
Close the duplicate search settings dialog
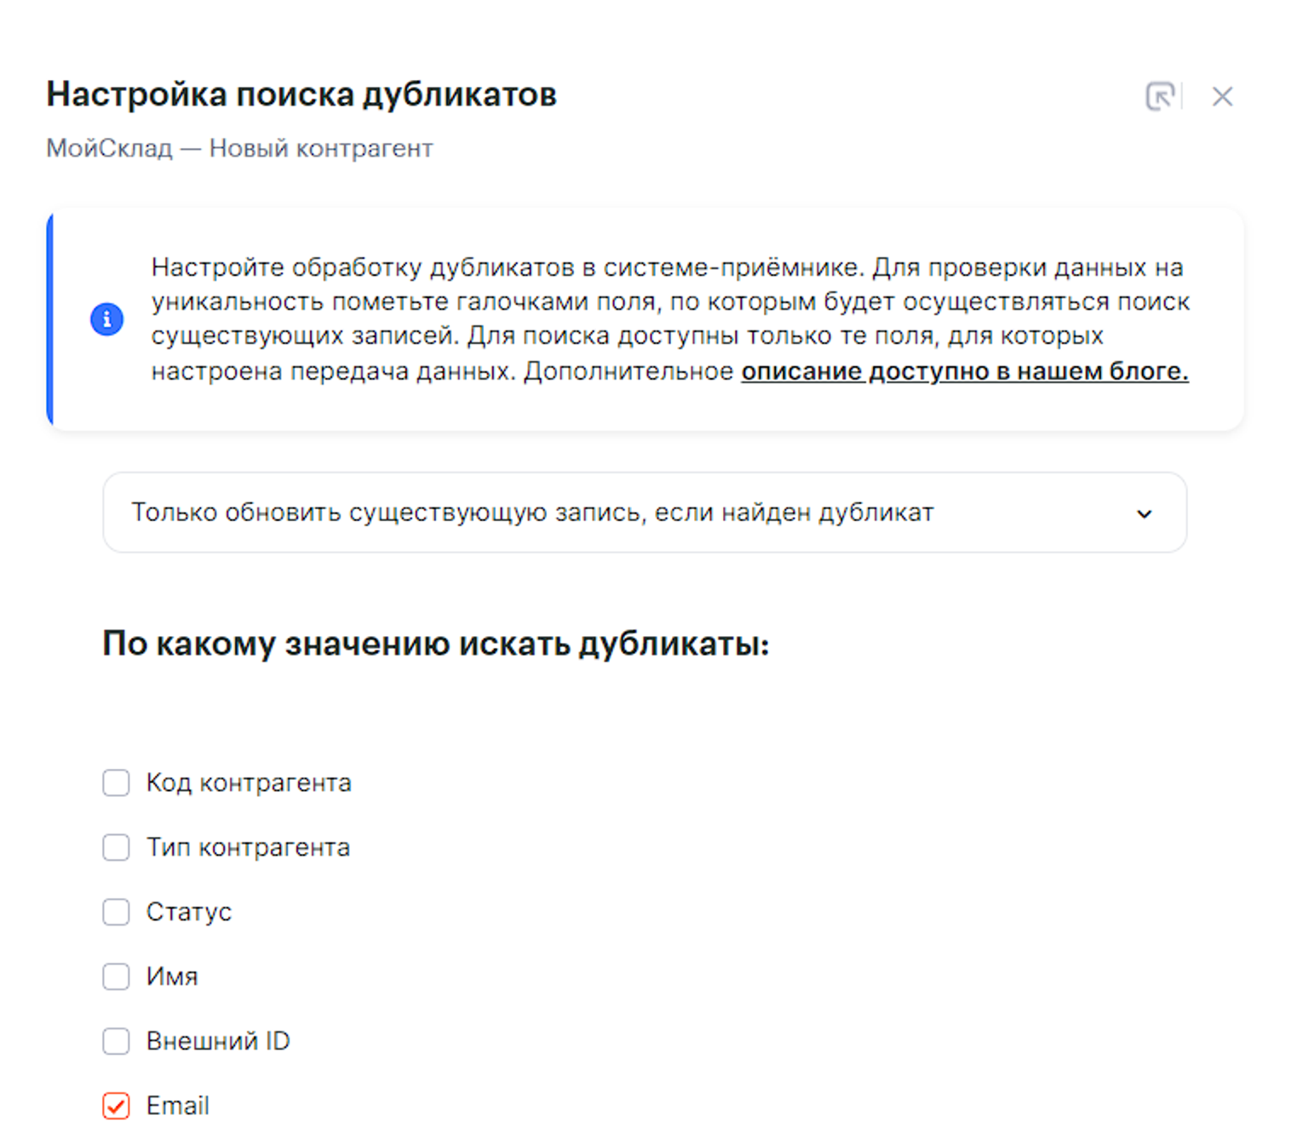click(x=1222, y=97)
